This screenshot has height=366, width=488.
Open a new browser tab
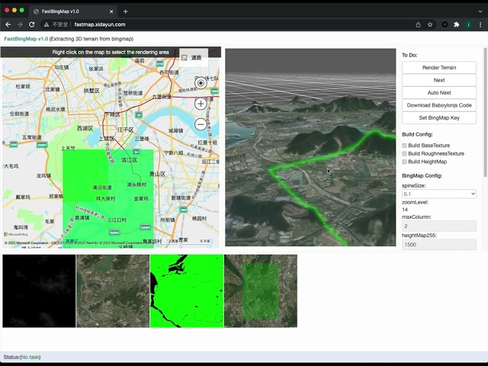tap(125, 11)
